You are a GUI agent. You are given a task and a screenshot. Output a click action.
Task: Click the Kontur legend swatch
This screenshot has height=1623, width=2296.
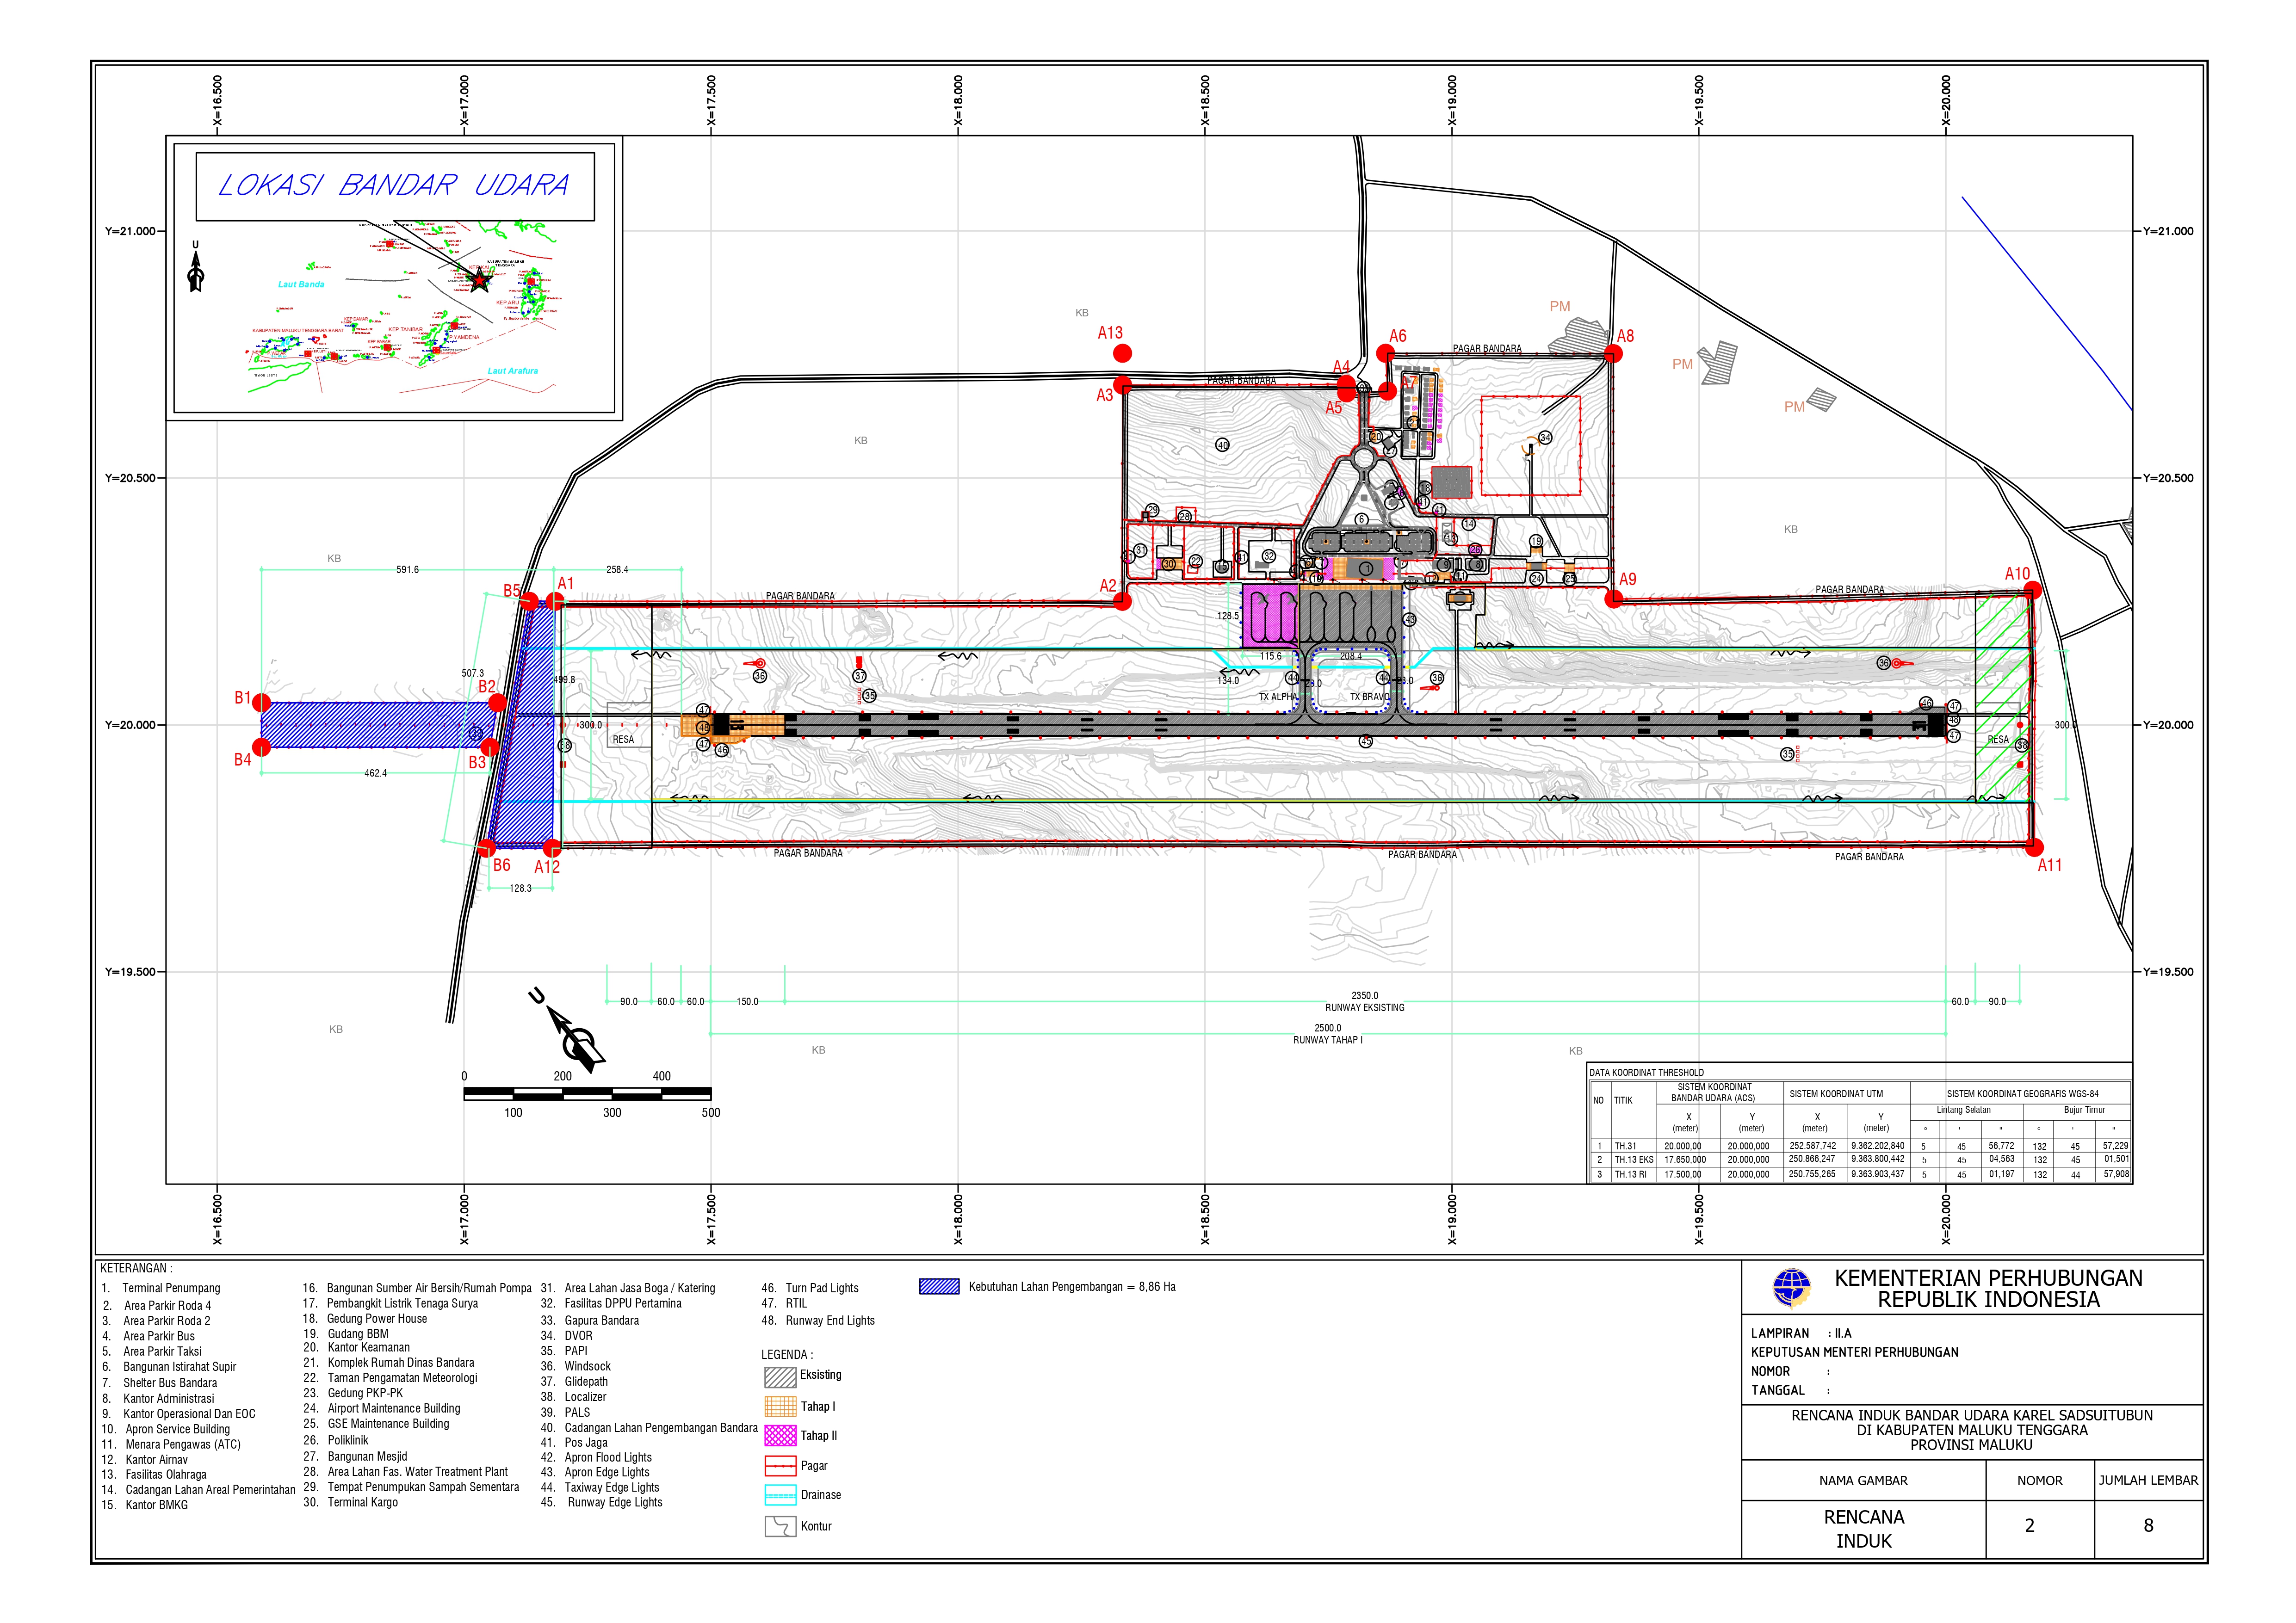coord(780,1526)
